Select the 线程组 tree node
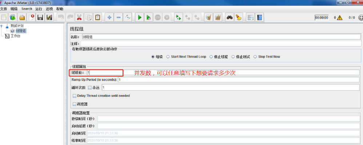 pyautogui.click(x=21, y=31)
